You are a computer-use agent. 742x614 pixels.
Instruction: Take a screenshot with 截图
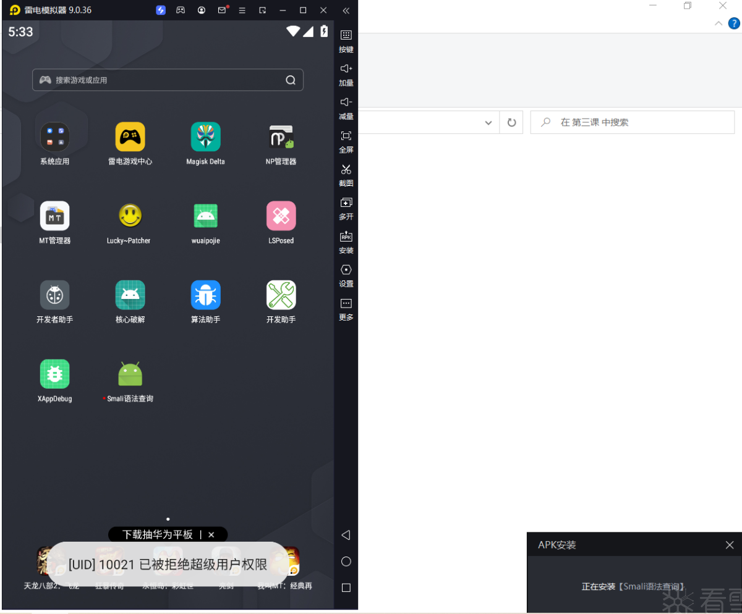(x=346, y=175)
